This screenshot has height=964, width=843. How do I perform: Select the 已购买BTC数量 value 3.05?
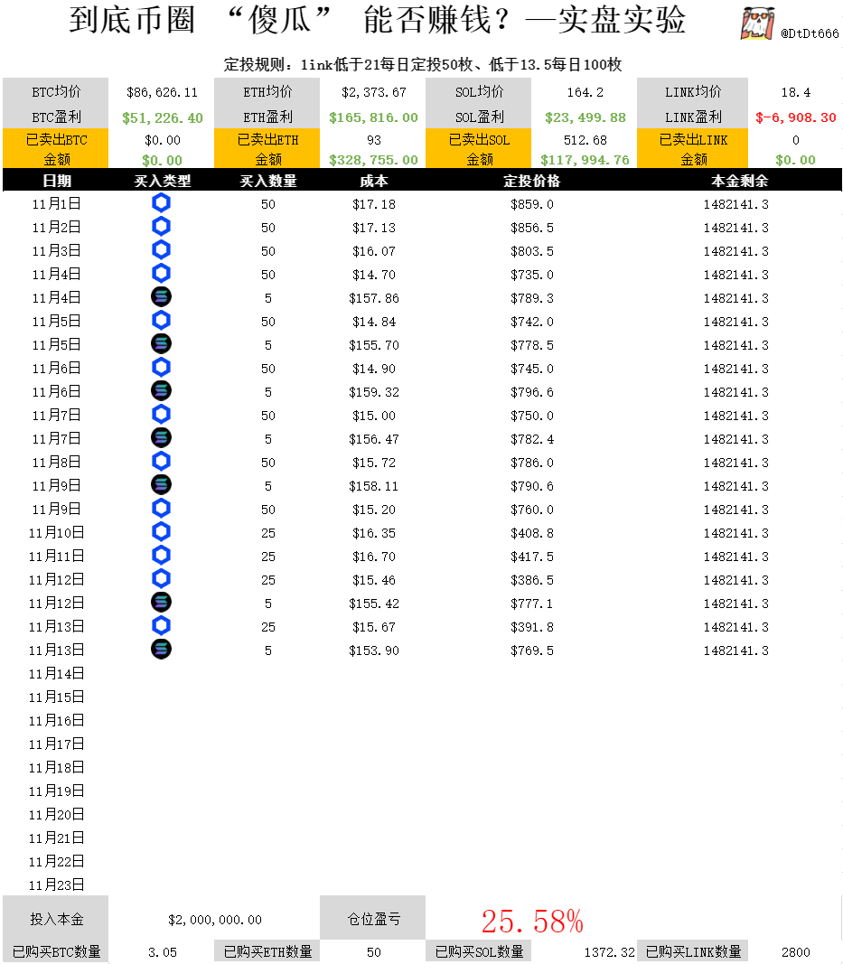[163, 952]
